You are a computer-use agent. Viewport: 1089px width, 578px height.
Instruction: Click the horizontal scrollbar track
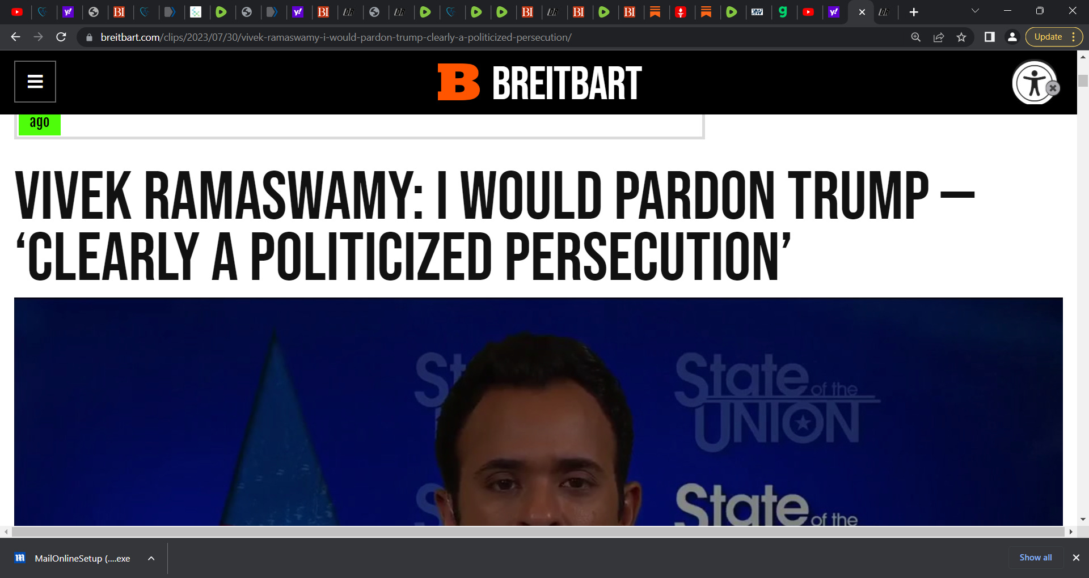click(x=538, y=532)
